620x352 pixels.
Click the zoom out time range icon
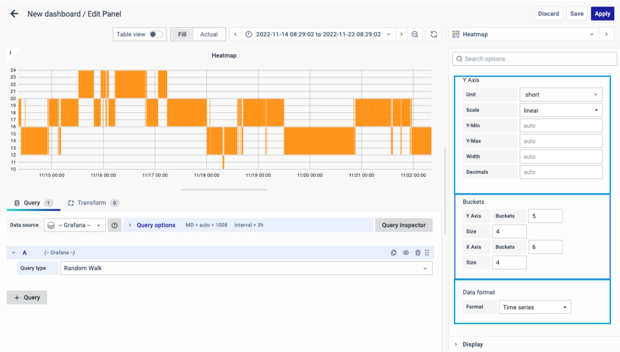tap(415, 34)
